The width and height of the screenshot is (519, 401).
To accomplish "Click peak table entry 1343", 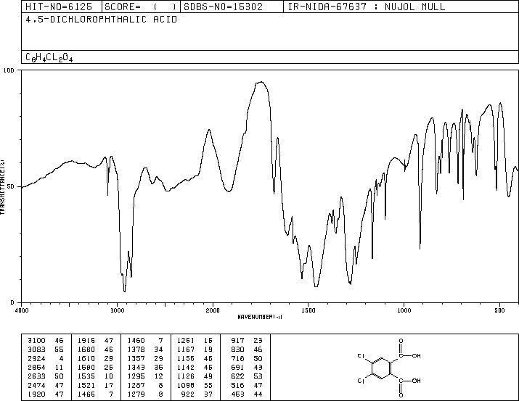I will (145, 367).
